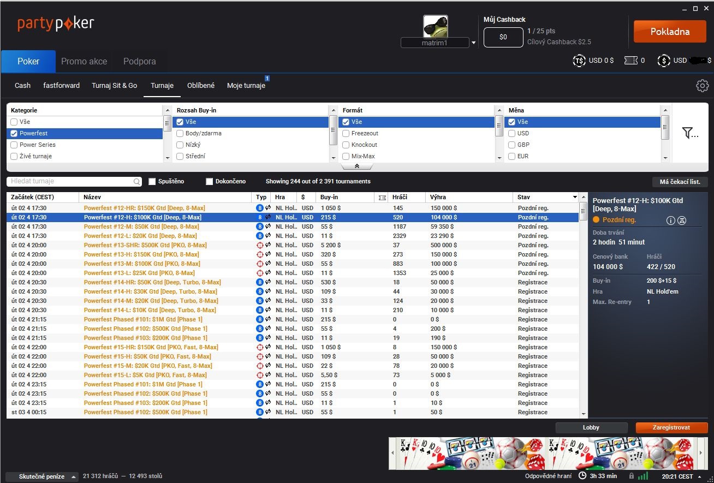Click the USD dollar chip balance icon
Image resolution: width=714 pixels, height=483 pixels.
664,61
